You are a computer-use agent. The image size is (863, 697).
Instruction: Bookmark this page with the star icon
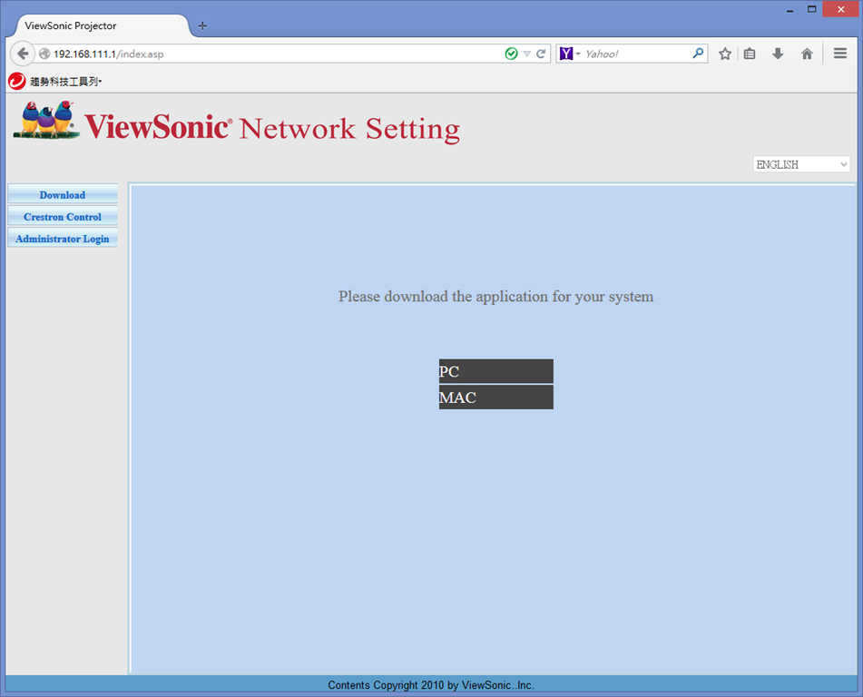pyautogui.click(x=725, y=54)
